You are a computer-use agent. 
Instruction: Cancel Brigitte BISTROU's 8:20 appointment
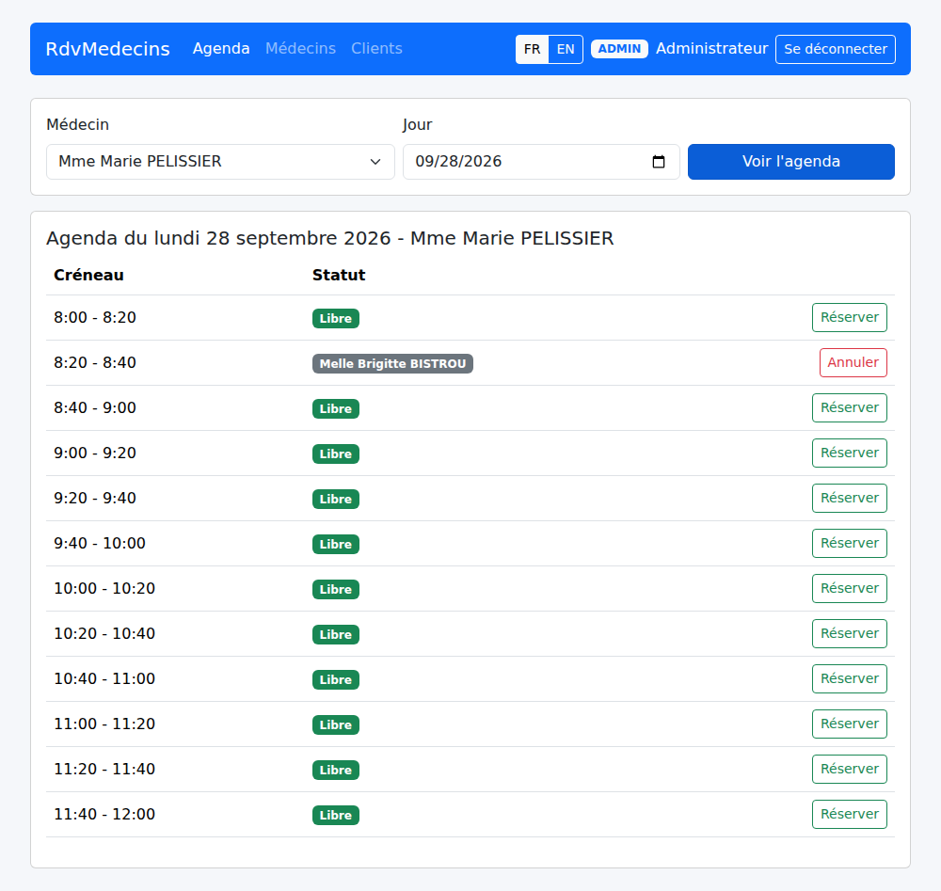[853, 362]
